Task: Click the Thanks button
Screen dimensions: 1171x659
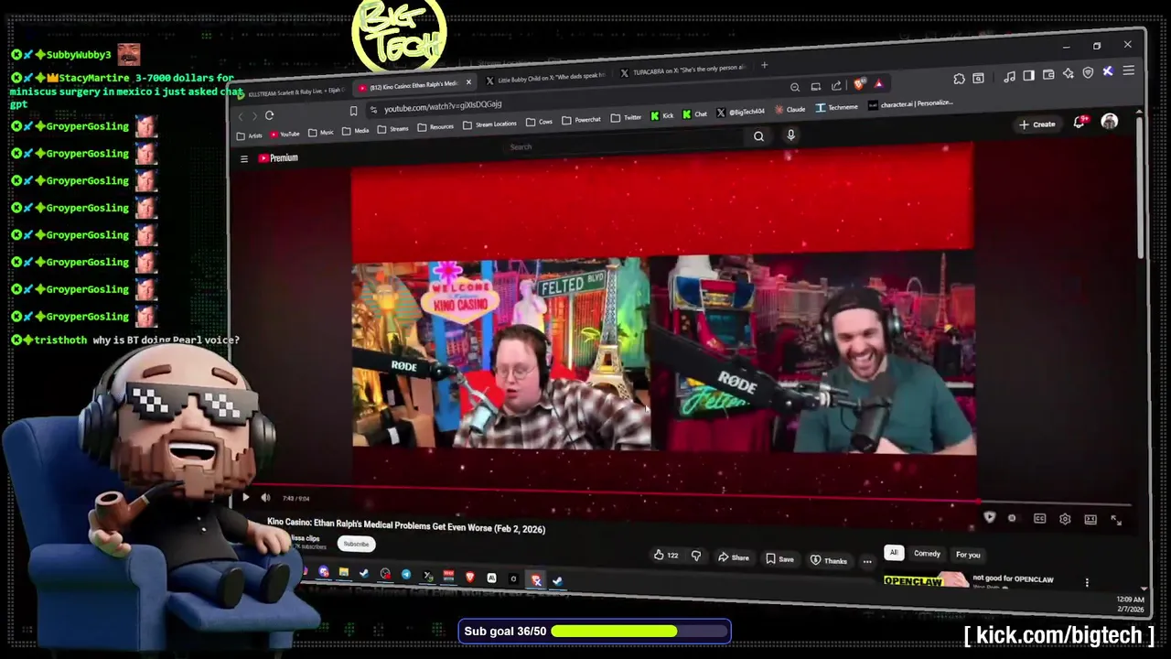Action: 829,560
